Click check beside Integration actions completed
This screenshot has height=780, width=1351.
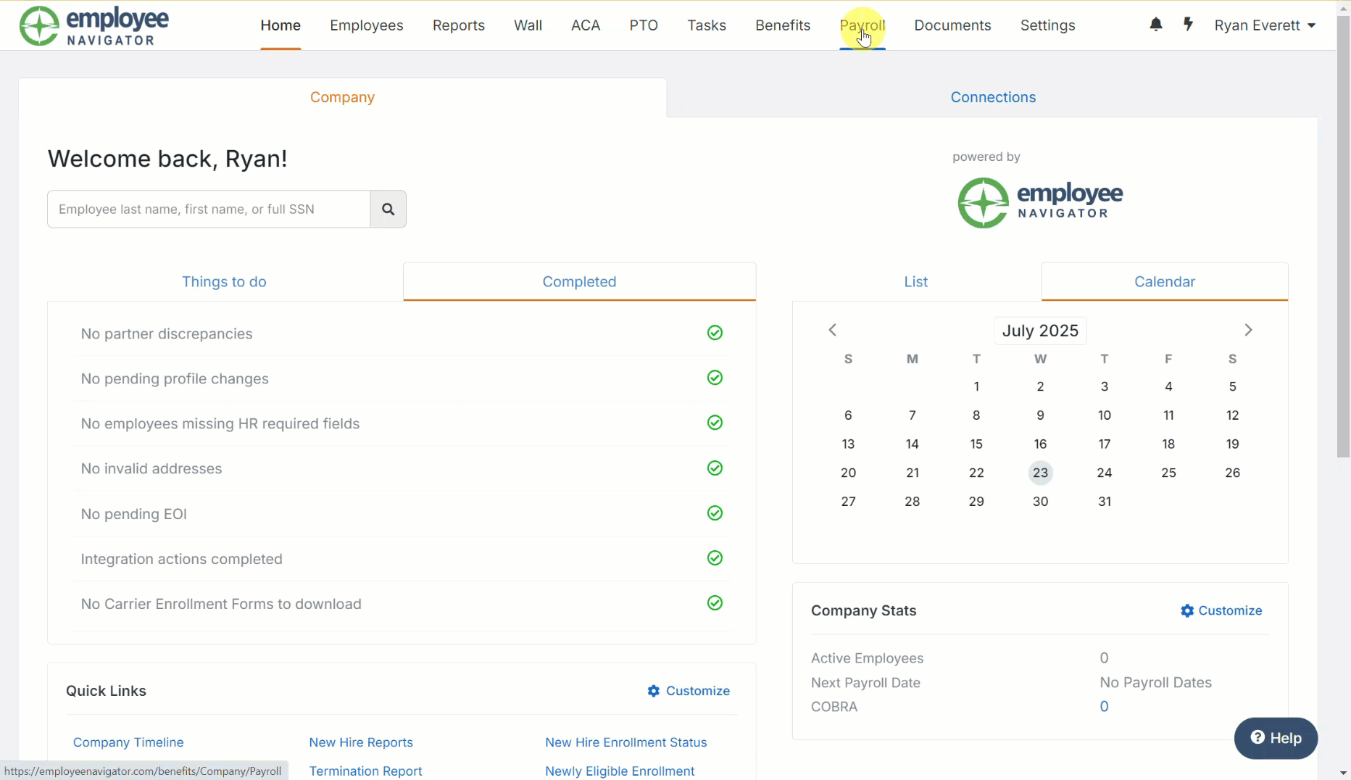pyautogui.click(x=715, y=558)
